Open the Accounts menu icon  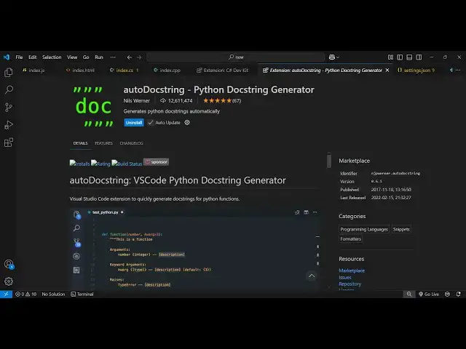click(9, 264)
